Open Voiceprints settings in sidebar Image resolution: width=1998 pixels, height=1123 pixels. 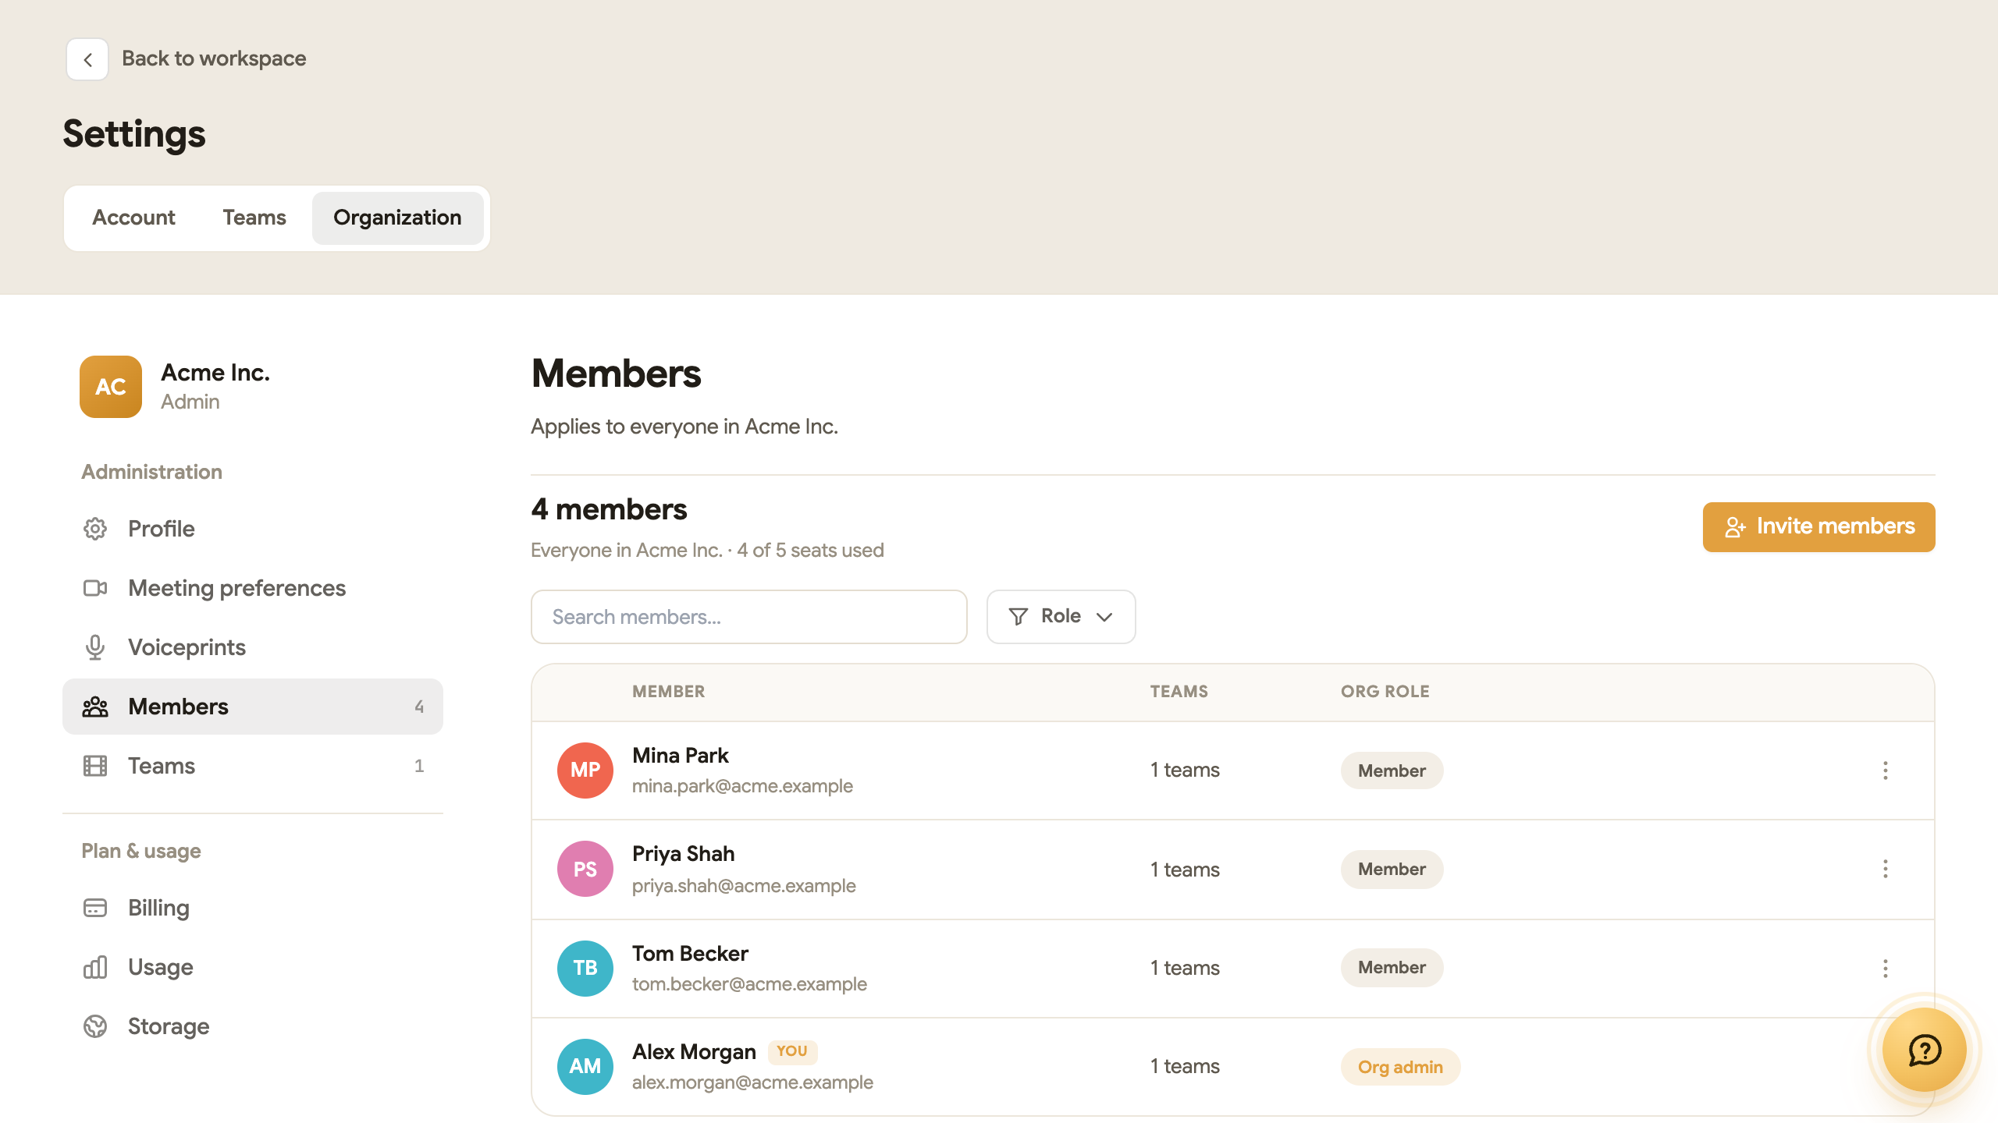click(253, 647)
